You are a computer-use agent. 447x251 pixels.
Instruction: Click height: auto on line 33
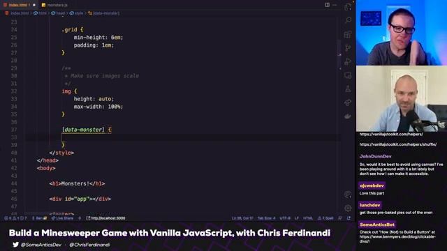point(94,99)
